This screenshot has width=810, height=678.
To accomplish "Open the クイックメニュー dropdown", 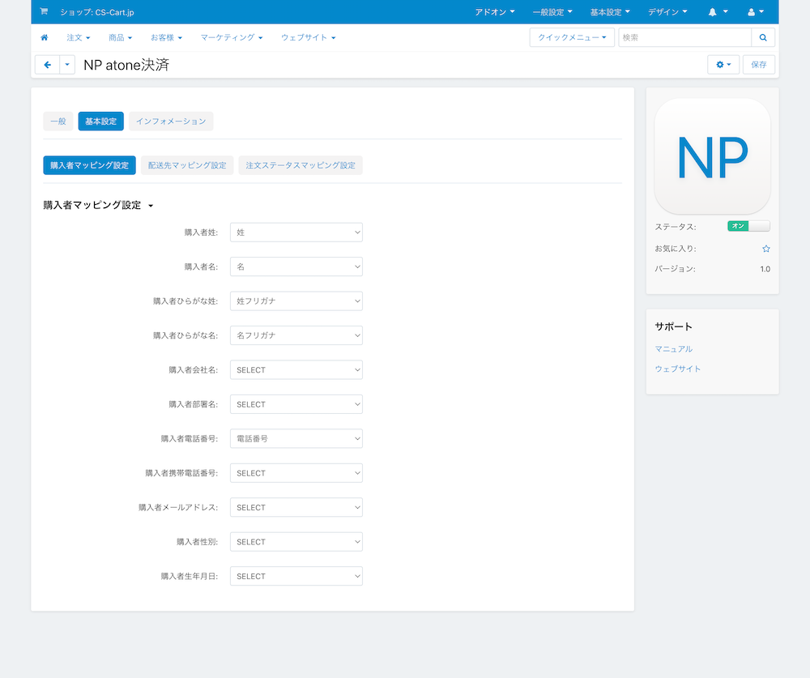I will click(x=572, y=37).
